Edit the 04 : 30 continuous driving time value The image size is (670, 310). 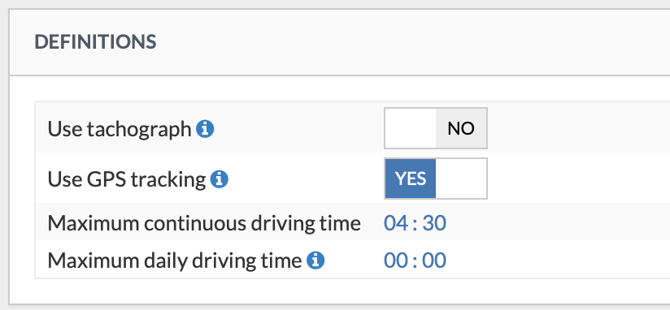click(x=415, y=223)
